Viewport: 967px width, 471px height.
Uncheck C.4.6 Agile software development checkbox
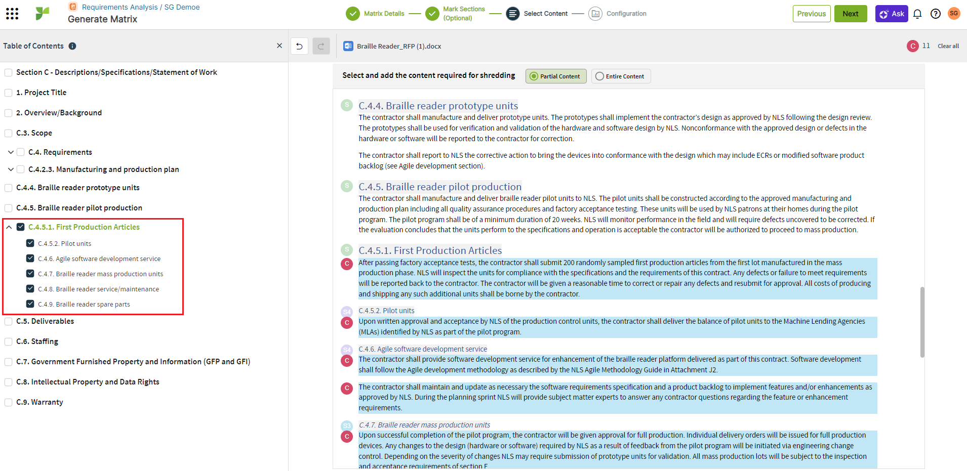30,259
